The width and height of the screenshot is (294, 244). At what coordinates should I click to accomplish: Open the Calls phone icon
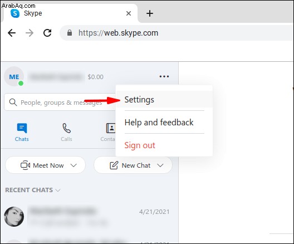coord(67,128)
